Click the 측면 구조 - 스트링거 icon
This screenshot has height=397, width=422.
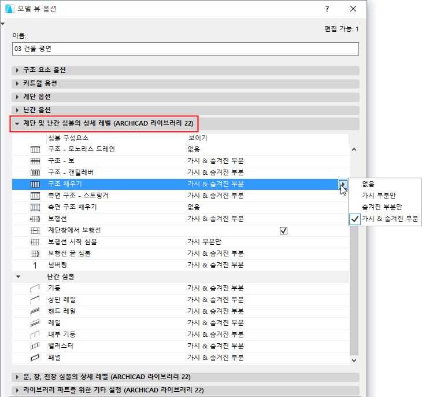(x=35, y=196)
